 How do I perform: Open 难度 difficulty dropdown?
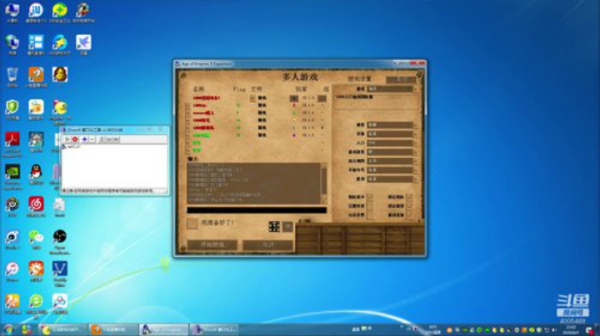[392, 125]
